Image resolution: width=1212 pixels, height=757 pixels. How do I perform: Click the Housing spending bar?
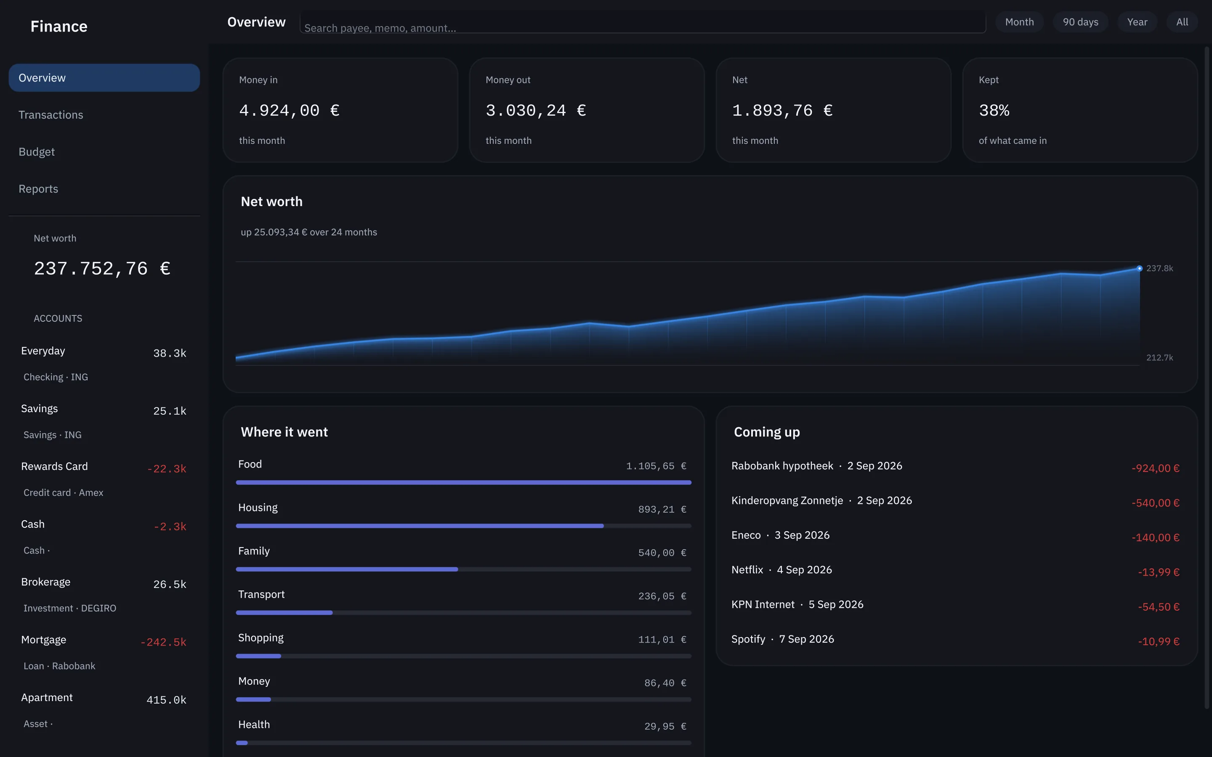coord(463,526)
